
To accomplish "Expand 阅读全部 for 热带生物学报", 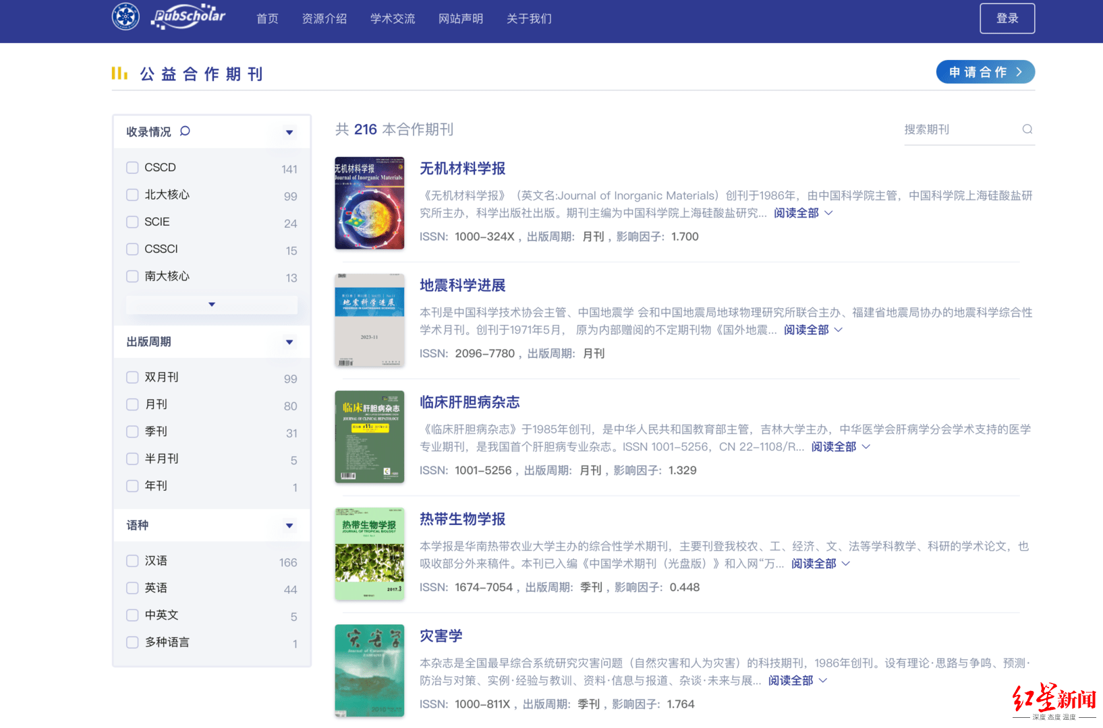I will pyautogui.click(x=820, y=564).
